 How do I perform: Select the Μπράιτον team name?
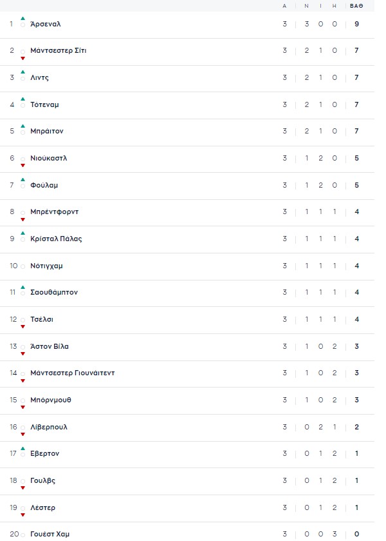coord(46,131)
